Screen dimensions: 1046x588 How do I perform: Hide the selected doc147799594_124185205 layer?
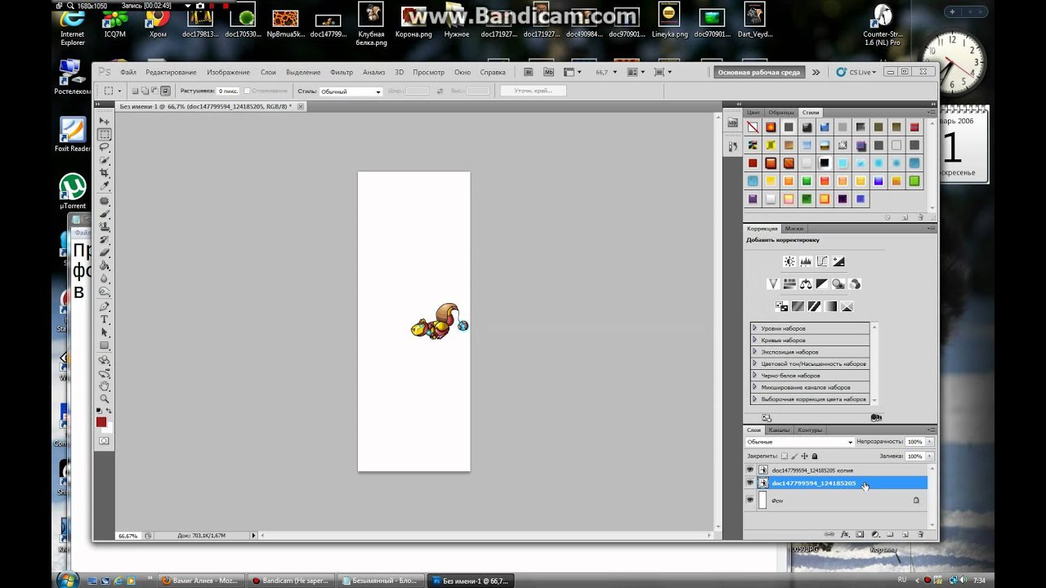(750, 483)
